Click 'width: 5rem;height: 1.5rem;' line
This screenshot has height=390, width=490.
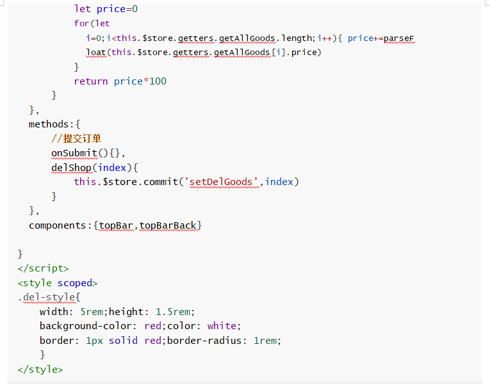[x=117, y=312]
